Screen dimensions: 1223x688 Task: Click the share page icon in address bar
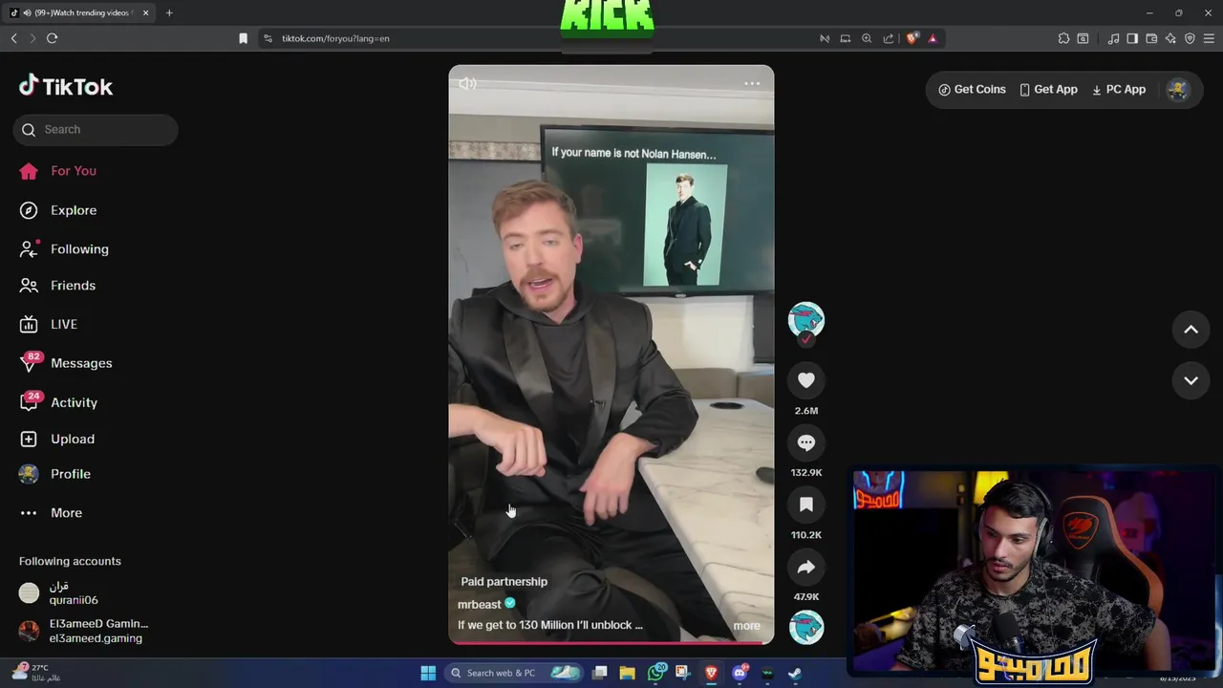(x=889, y=38)
